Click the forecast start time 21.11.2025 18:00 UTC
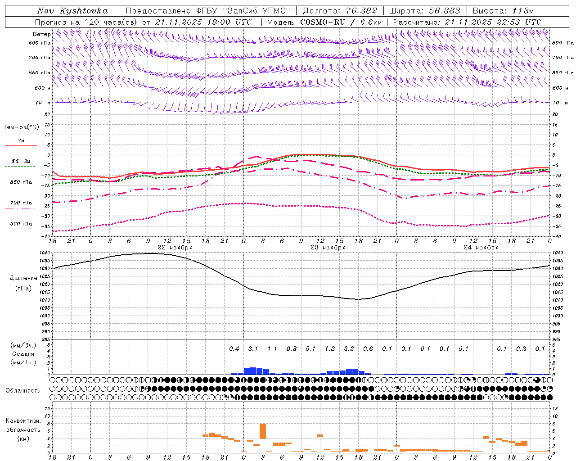Viewport: 576px width, 461px height. [203, 22]
